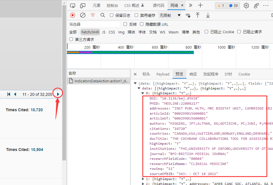
Task: Collapse the data array node
Action: [139, 88]
